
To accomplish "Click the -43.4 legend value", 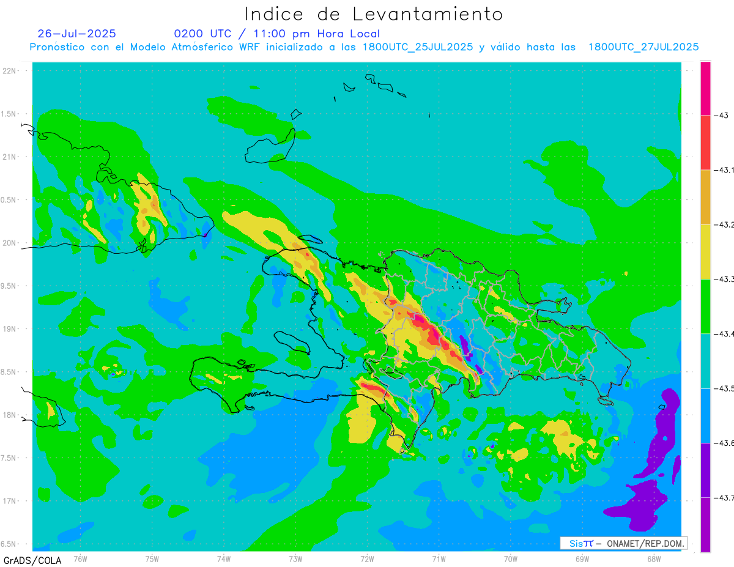I will click(724, 333).
